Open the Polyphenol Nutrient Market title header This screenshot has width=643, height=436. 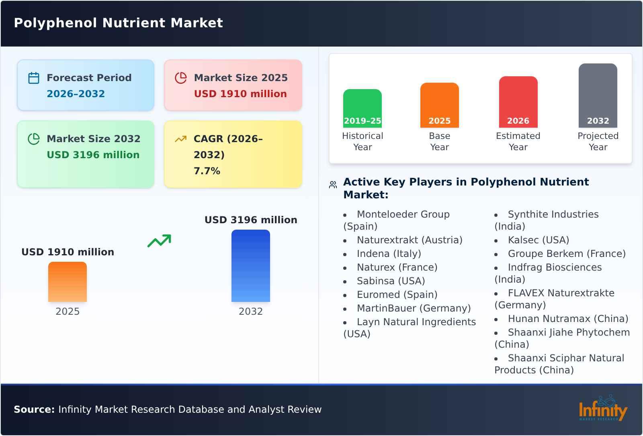118,23
